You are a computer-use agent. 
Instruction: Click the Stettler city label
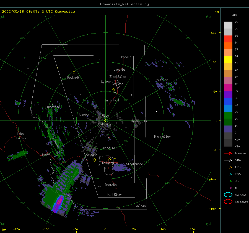pos(161,80)
